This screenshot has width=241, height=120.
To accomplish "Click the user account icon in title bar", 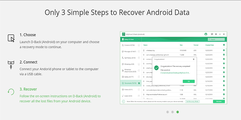I will 206,34.
